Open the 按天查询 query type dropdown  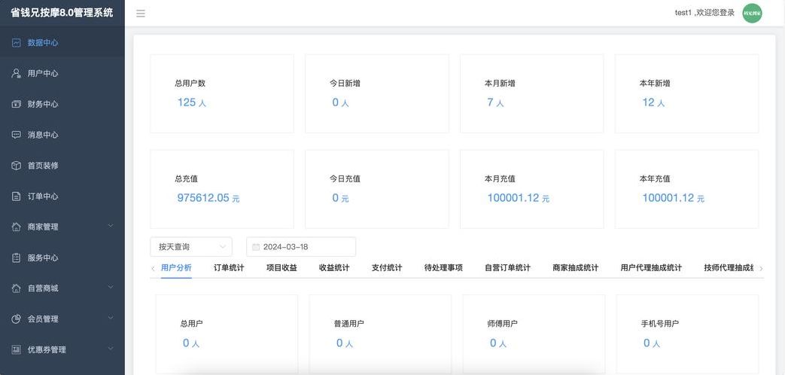[191, 247]
